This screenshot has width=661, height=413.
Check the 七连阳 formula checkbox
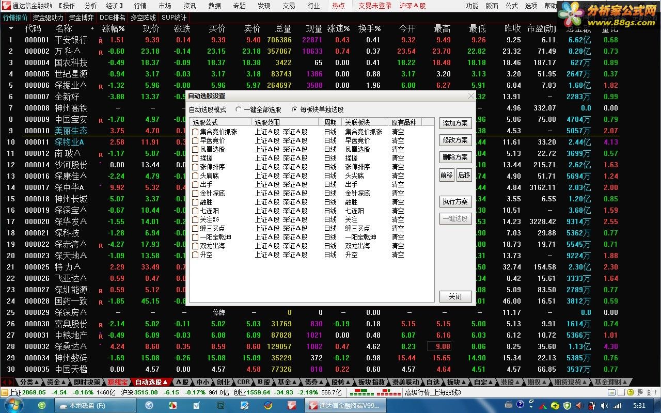click(x=195, y=211)
